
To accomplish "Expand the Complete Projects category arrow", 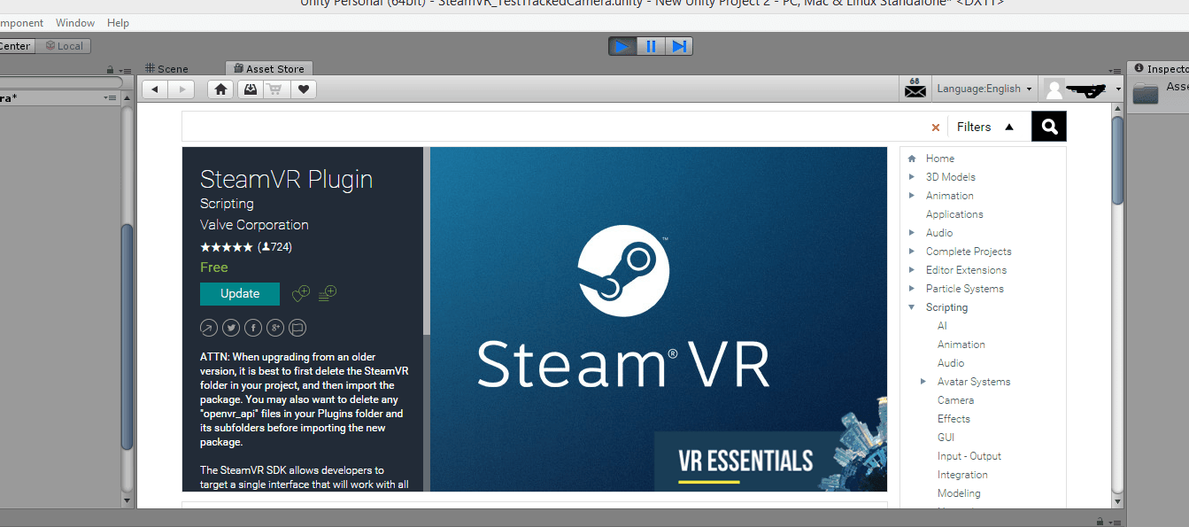I will (912, 251).
